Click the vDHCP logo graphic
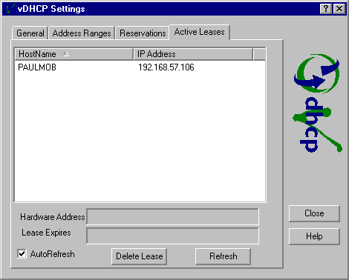The width and height of the screenshot is (349, 280). [318, 103]
